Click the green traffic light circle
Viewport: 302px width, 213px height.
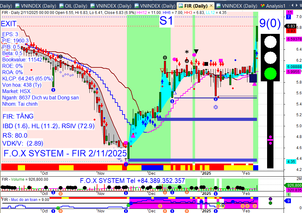[270, 73]
